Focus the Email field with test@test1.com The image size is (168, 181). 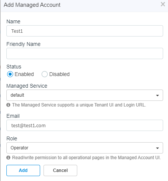(x=85, y=125)
